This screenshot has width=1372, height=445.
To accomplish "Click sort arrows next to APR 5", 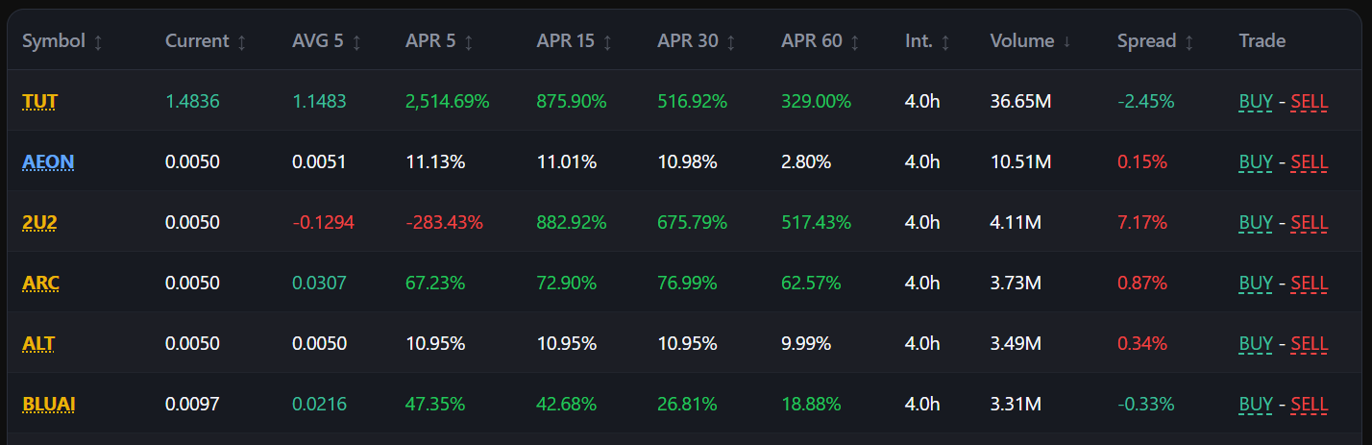I will [x=468, y=41].
